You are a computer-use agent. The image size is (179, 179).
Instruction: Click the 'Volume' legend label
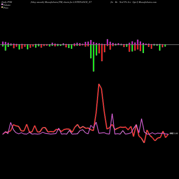coord(7,5)
